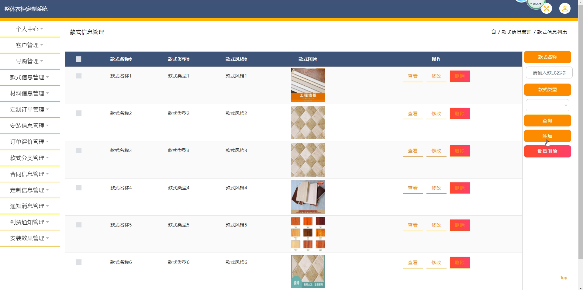
Task: Sort by 款式名称 column arrows
Action: point(130,59)
